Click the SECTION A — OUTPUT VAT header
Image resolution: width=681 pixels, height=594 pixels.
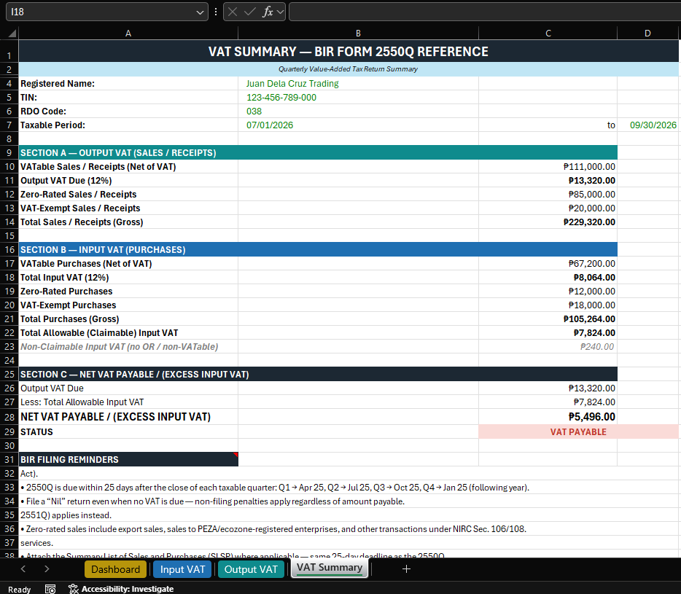point(318,153)
